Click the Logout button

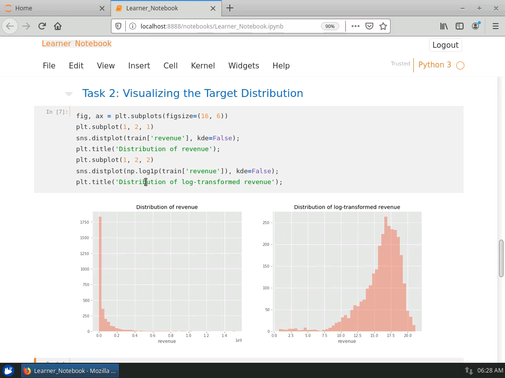(x=445, y=45)
